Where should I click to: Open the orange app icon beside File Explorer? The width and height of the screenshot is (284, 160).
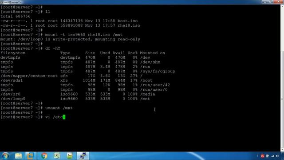[30, 156]
